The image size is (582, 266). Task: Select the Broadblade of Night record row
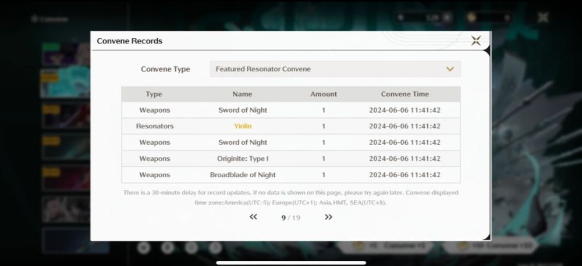pyautogui.click(x=290, y=175)
